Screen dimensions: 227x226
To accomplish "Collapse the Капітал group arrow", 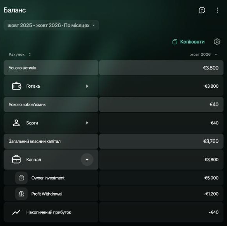I will pos(87,159).
